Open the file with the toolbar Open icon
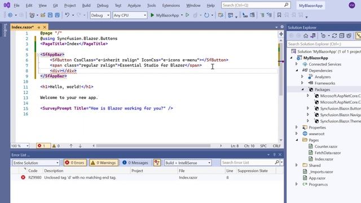This screenshot has width=361, height=203. click(43, 15)
